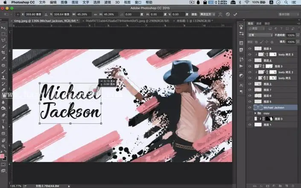Hide the 图层 7 layer
The height and width of the screenshot is (188, 301).
[250, 90]
